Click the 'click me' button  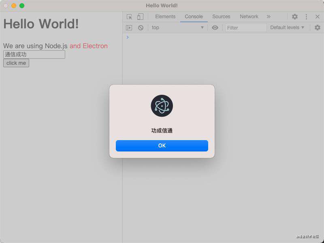point(16,63)
